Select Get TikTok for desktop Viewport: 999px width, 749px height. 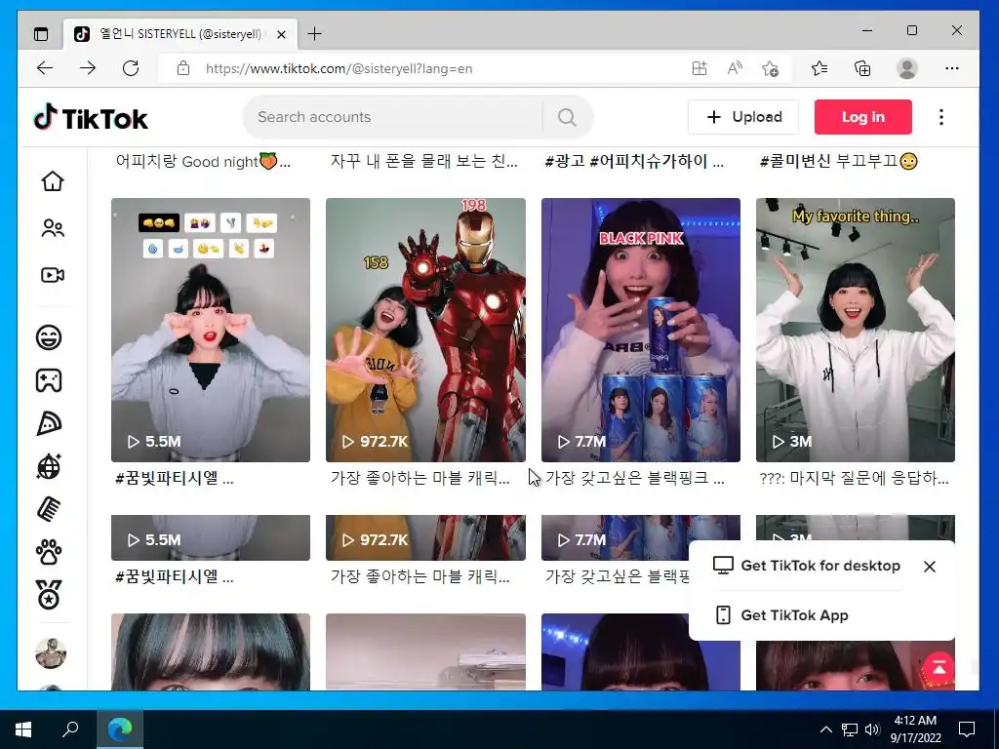click(x=807, y=566)
